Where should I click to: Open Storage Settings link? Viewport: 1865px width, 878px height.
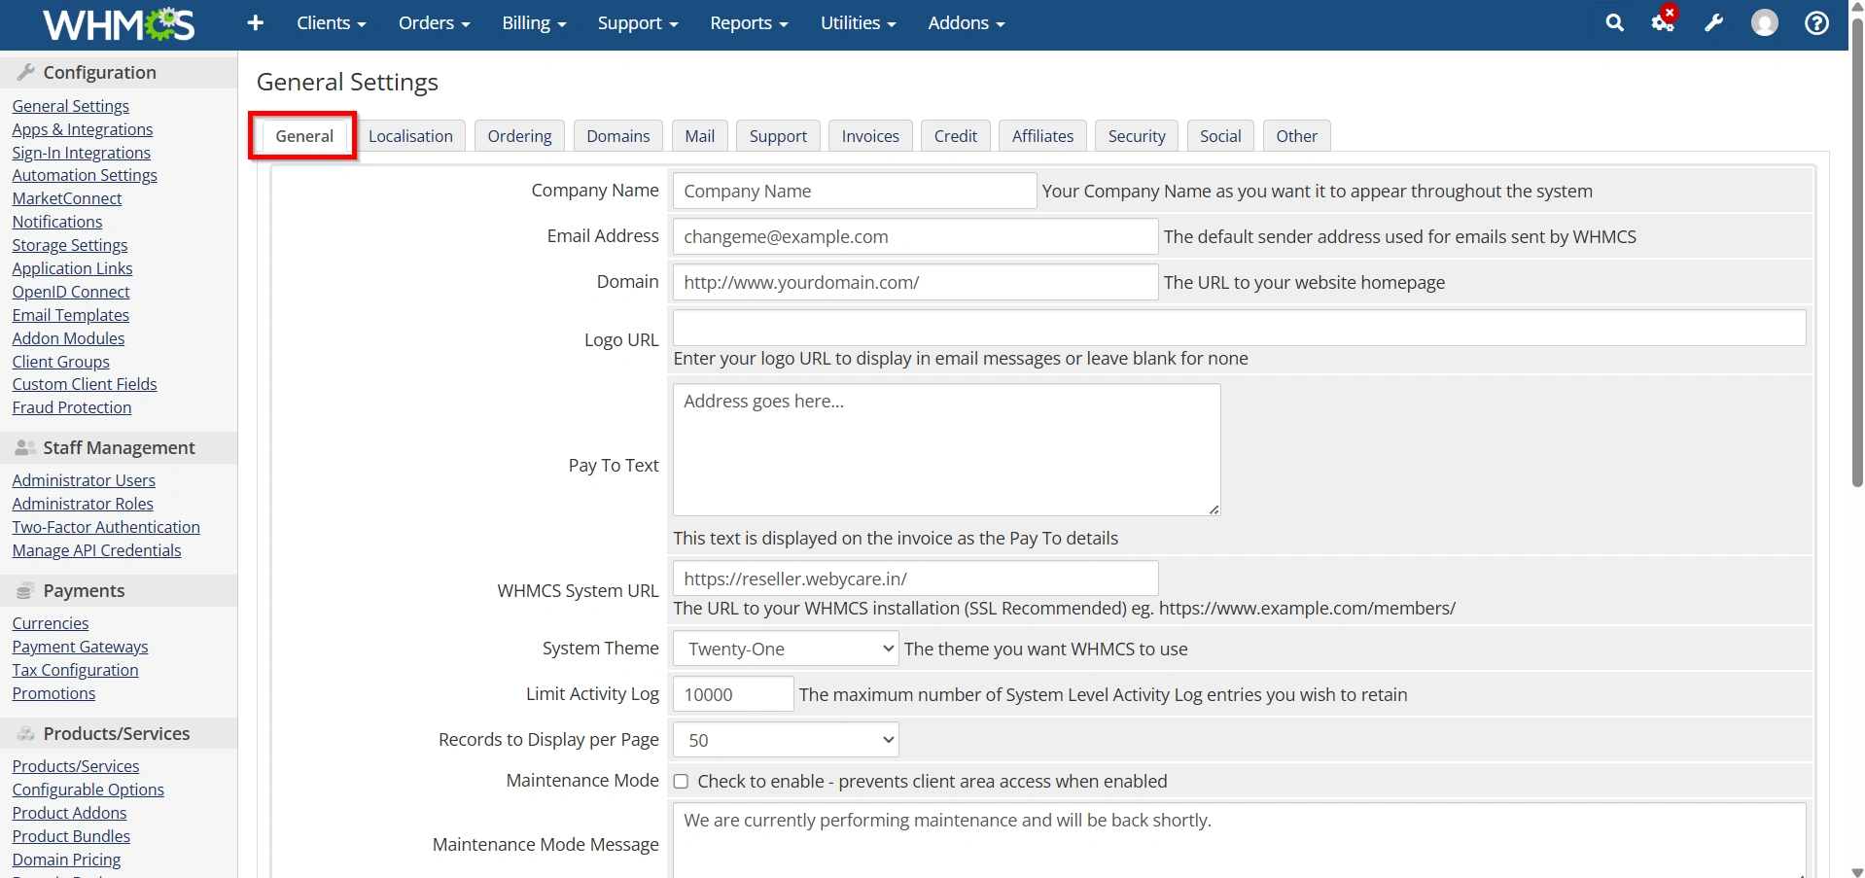[70, 245]
